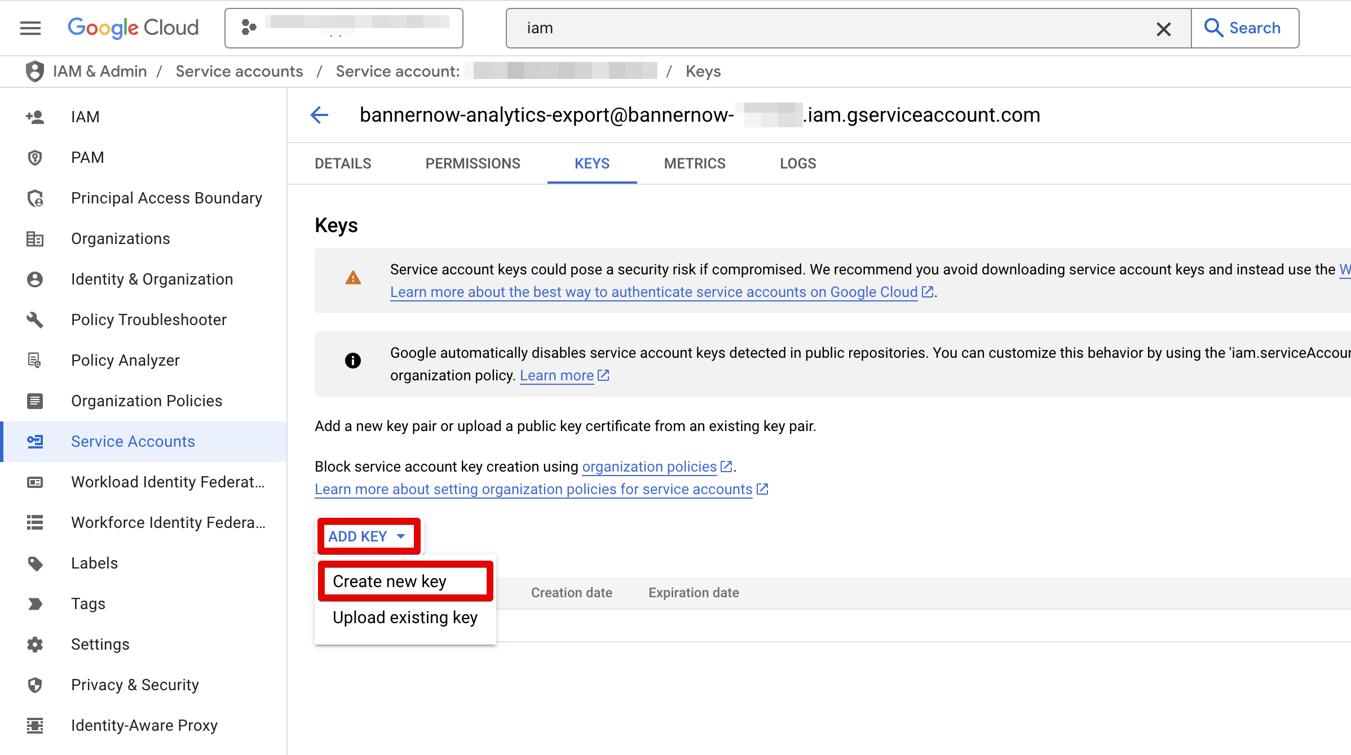Open Principal Access Boundary page
This screenshot has height=755, width=1351.
point(166,198)
